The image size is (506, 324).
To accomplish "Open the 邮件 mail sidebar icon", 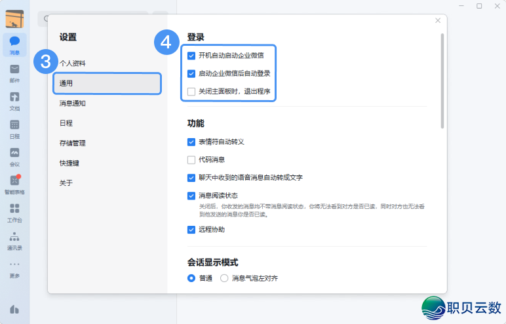I will [x=14, y=73].
